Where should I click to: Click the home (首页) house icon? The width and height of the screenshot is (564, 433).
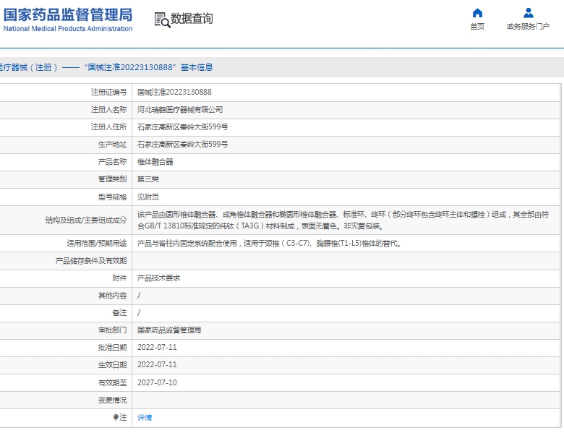477,13
